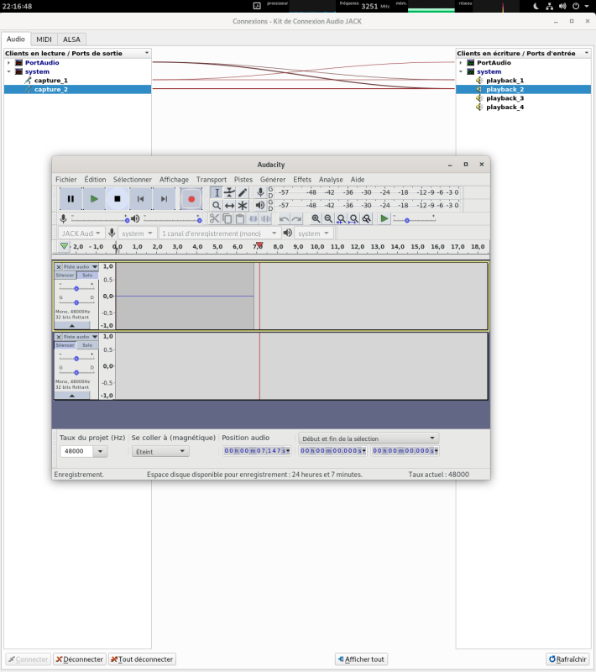Image resolution: width=596 pixels, height=672 pixels.
Task: Click the playback meter speaker icon
Action: (260, 205)
